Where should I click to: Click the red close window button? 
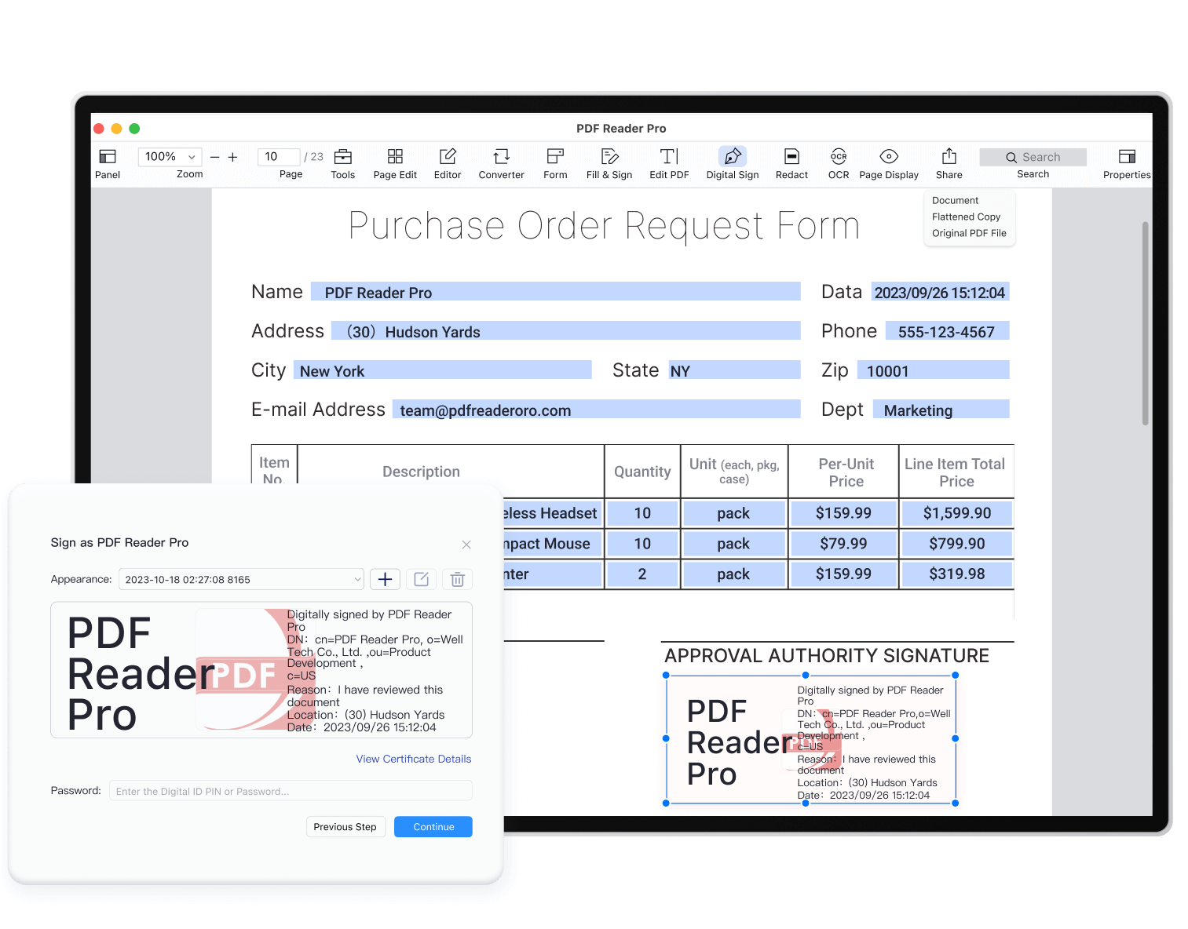pos(99,129)
